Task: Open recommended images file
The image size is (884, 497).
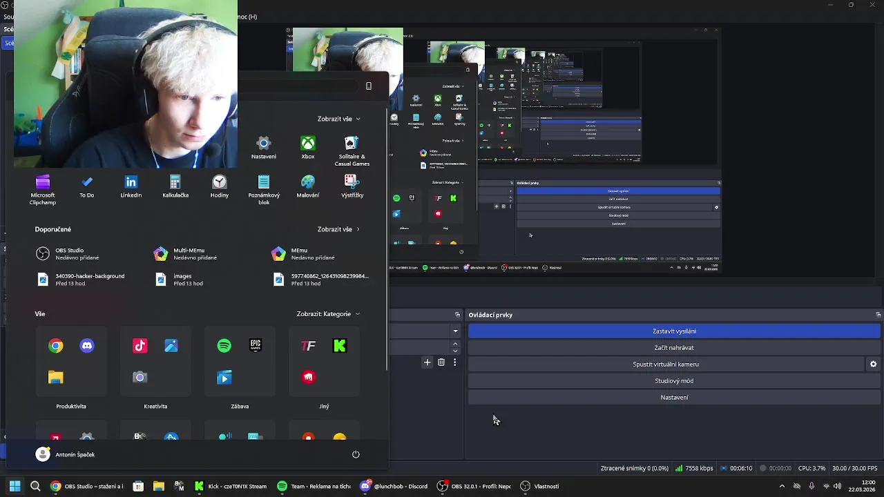Action: point(179,280)
